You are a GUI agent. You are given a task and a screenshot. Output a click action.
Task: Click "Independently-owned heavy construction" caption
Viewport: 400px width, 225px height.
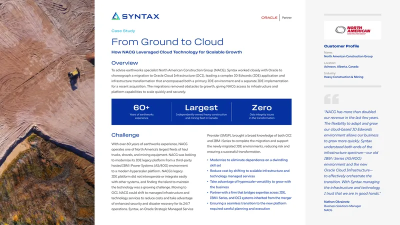tap(201, 116)
